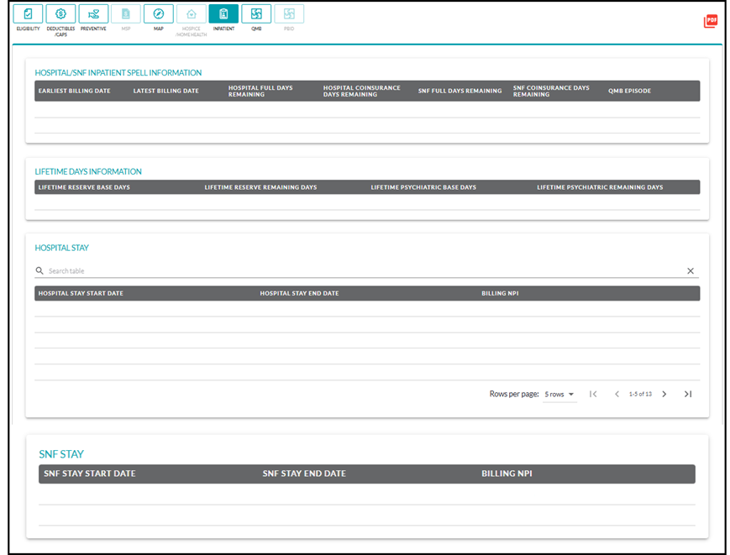Click the Billing NPI header in SNF Stay
Screen dimensions: 730x555
coord(507,474)
